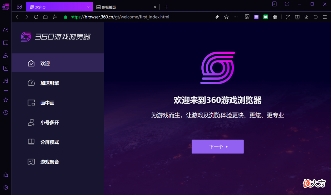Select the 分屏模式 menu item
The width and height of the screenshot is (331, 195).
click(58, 142)
